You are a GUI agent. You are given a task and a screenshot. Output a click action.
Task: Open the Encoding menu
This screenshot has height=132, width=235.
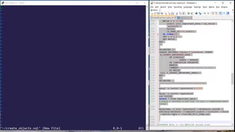[x=178, y=7]
